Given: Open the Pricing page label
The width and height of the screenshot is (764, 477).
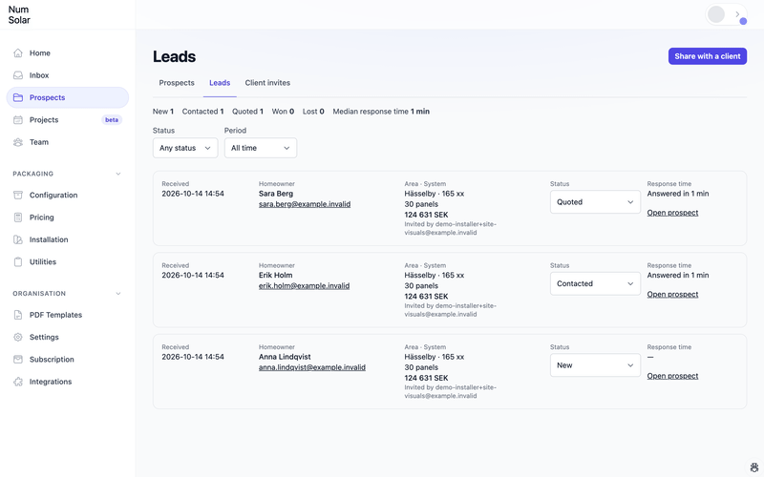Looking at the screenshot, I should (x=41, y=218).
